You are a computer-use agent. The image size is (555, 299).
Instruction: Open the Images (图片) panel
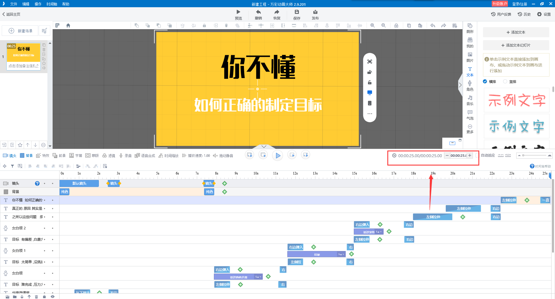click(470, 57)
